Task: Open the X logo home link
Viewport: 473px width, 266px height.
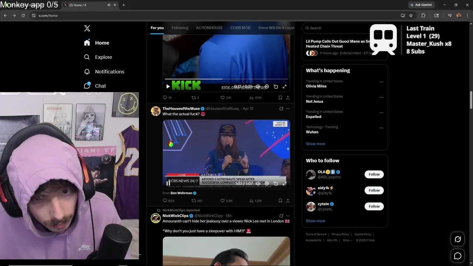Action: 87,28
